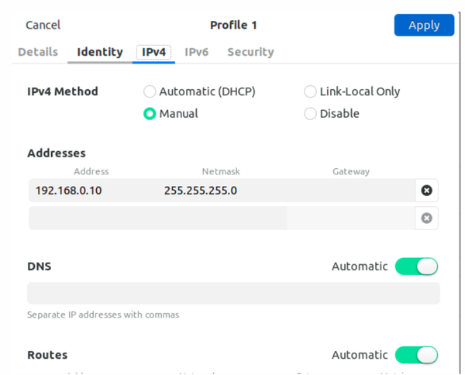Remove the 192.168.0.10 address row
Screen dimensions: 465x375
point(426,191)
